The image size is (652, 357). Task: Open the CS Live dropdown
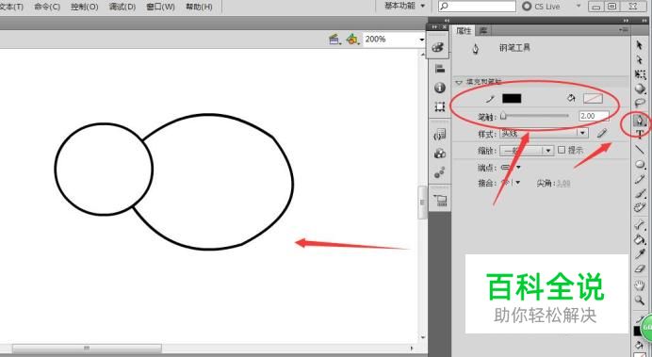pyautogui.click(x=578, y=6)
